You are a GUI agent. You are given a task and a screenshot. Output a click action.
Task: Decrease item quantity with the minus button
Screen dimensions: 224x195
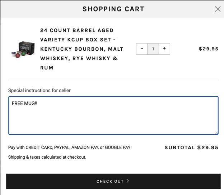pyautogui.click(x=142, y=49)
